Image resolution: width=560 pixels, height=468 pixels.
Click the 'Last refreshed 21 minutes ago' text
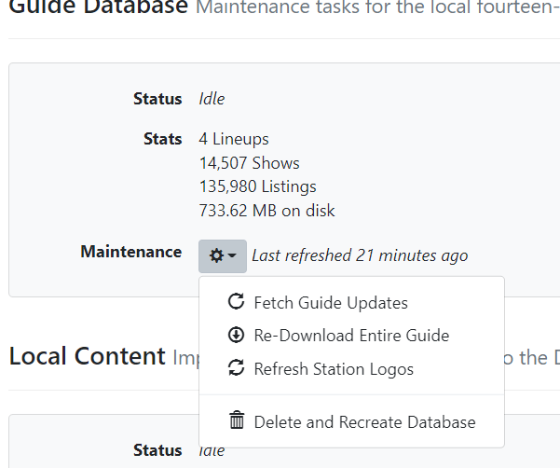click(360, 255)
